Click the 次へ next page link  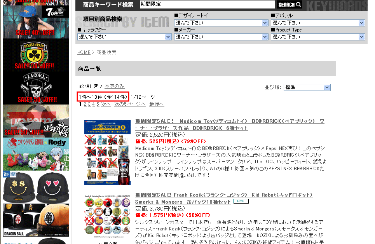click(106, 104)
